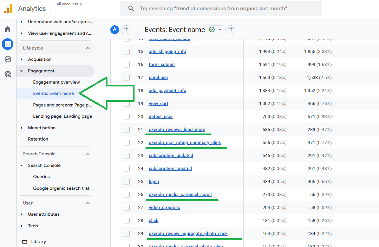Expand the View user engagement topic
This screenshot has width=379, height=247.
(21, 33)
